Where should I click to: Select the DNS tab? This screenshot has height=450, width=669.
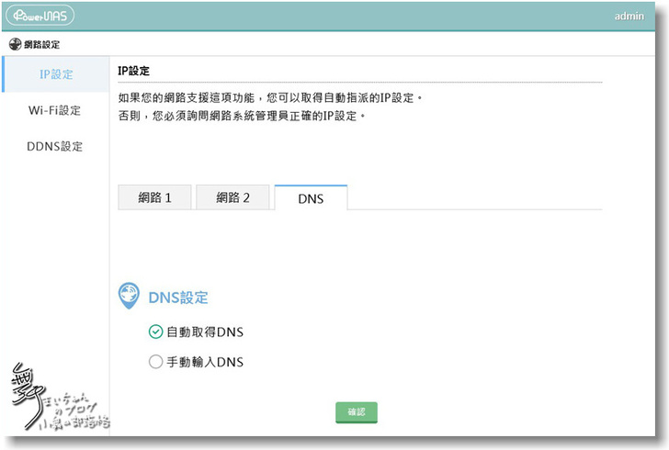pos(311,198)
